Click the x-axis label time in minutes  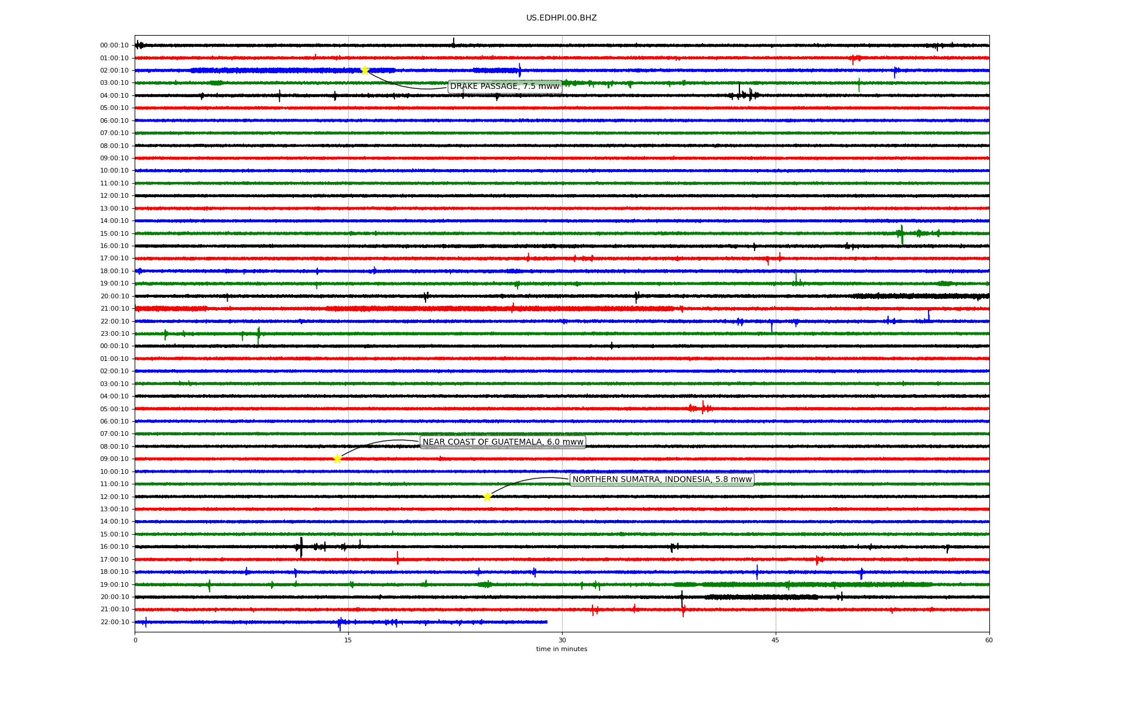tap(561, 649)
